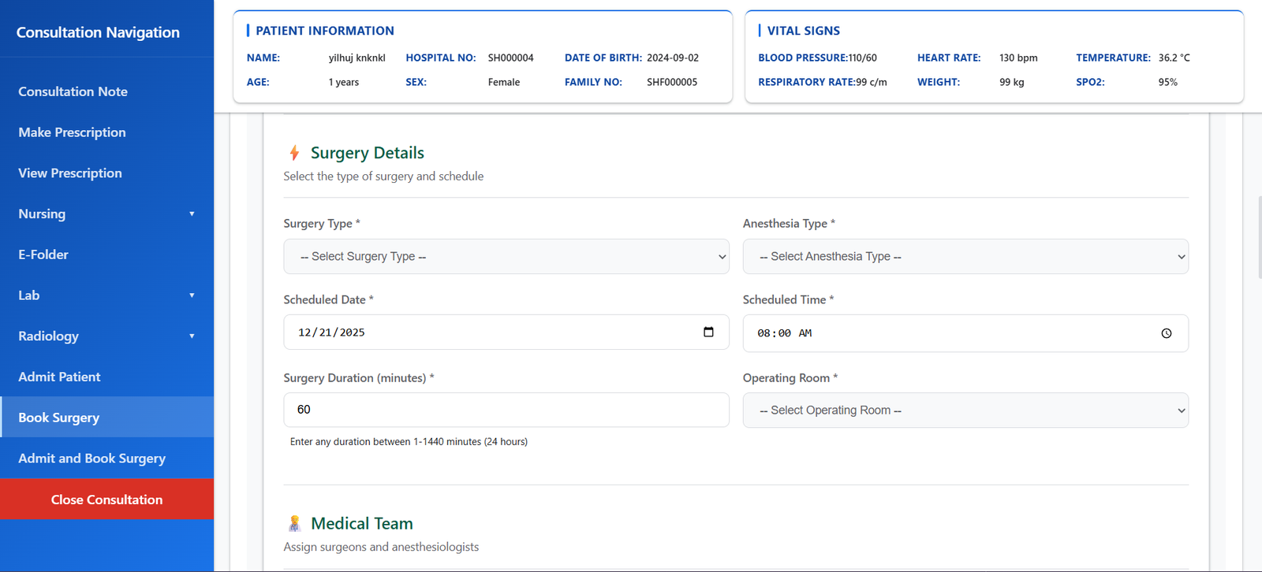
Task: Click the Surgery Duration minutes field
Action: 506,410
